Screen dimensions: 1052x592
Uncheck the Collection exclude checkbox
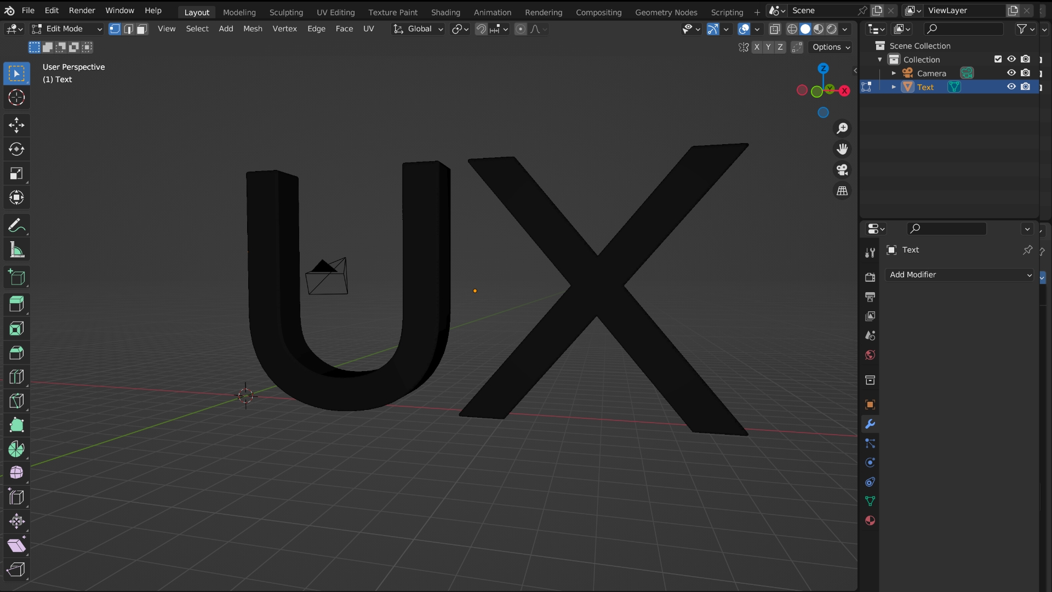(x=998, y=59)
